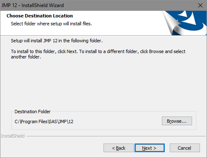Click the Next > button to continue
Image resolution: width=207 pixels, height=158 pixels.
(149, 148)
